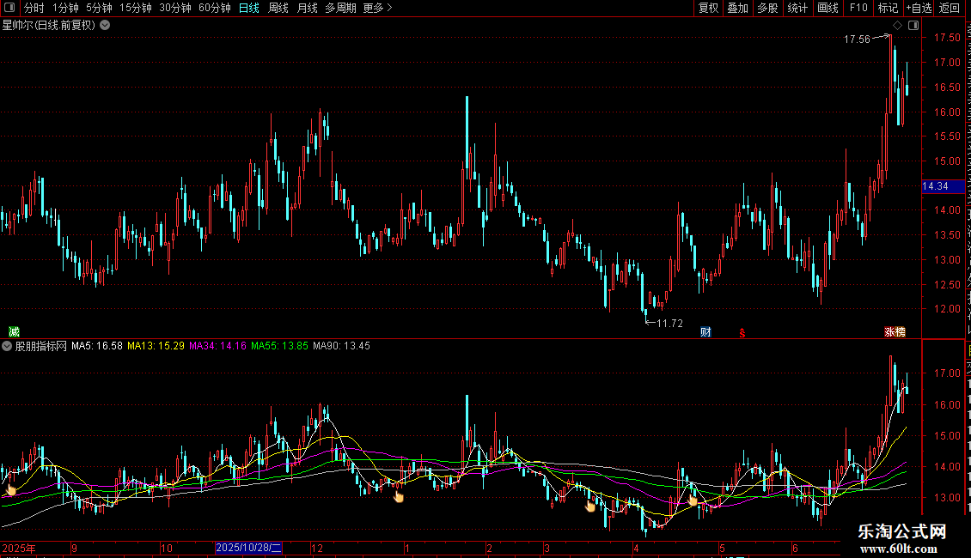Viewport: 971px width, 558px height.
Task: Click the MA90: 13.45 value label
Action: (342, 347)
